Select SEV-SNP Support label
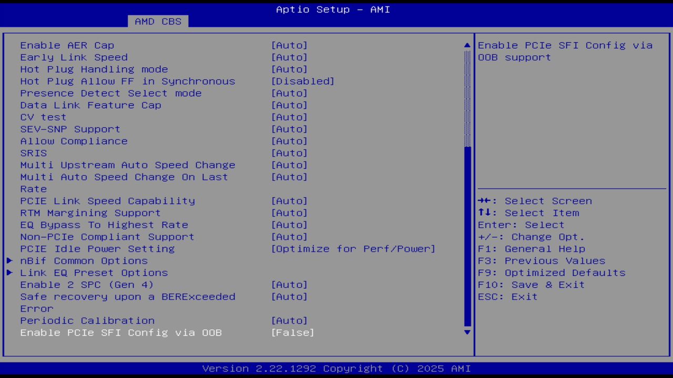 tap(70, 129)
